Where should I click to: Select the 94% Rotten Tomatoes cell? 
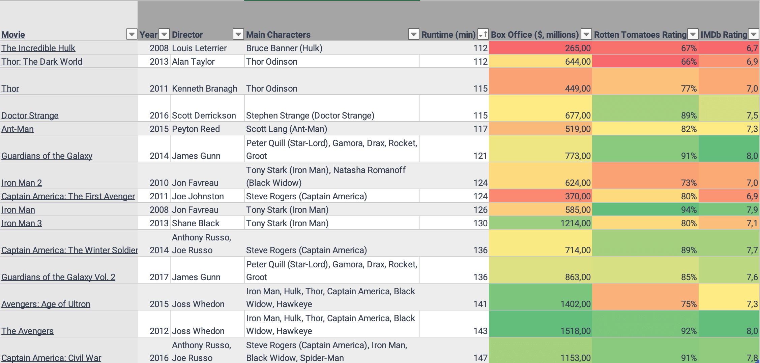[x=645, y=209]
